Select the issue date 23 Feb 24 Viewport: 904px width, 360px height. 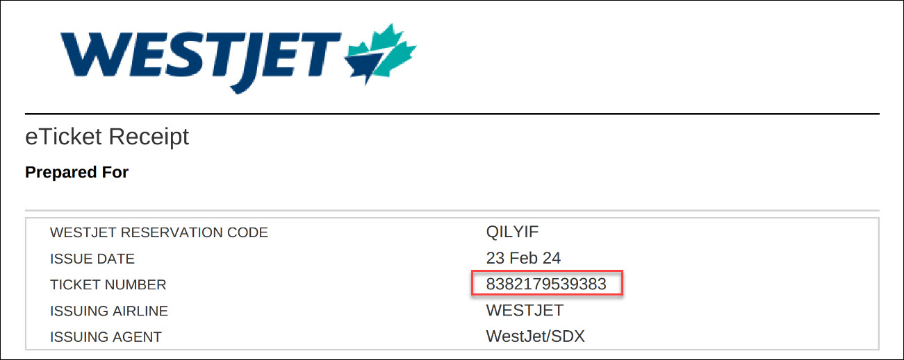coord(523,258)
